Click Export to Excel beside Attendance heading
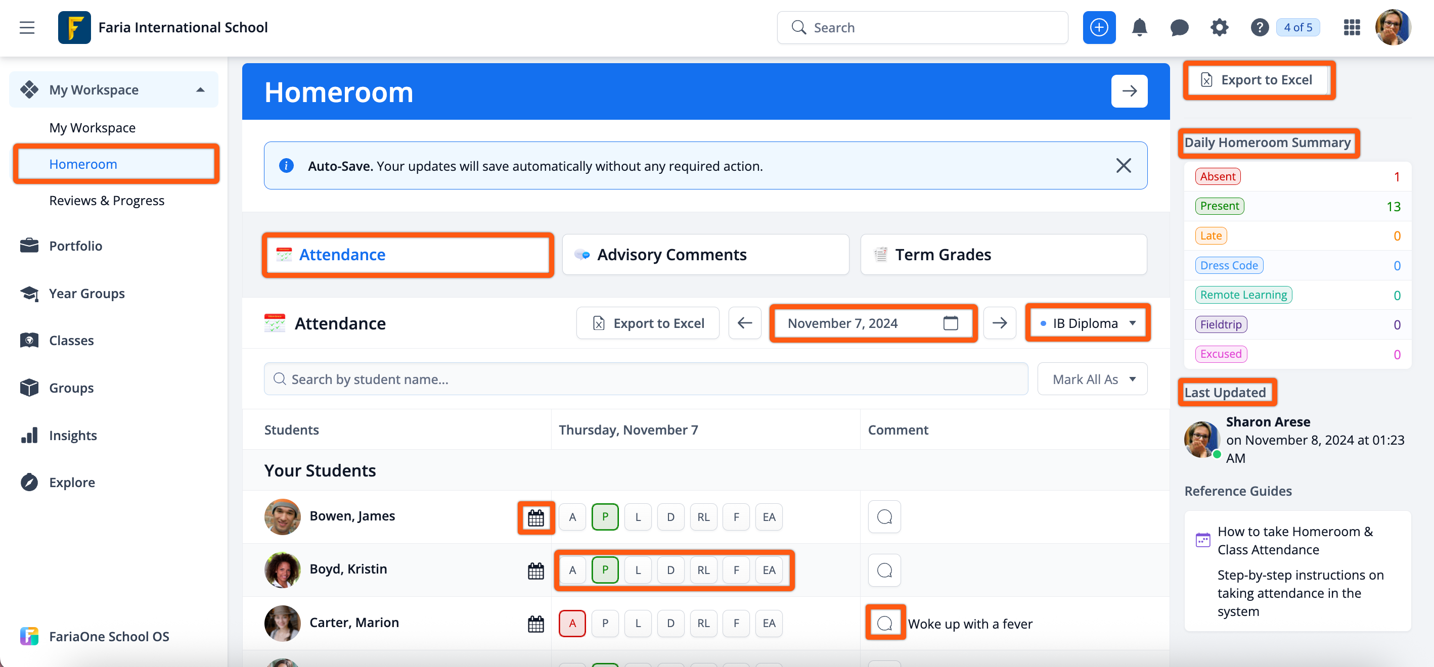Viewport: 1434px width, 667px height. [x=647, y=323]
